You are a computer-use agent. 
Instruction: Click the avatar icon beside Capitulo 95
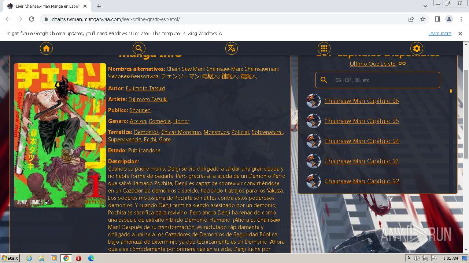coord(314,121)
